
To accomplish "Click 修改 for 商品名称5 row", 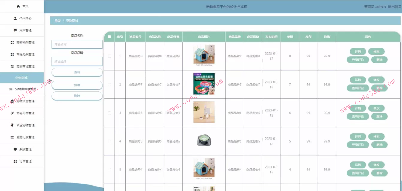I will (377, 137).
